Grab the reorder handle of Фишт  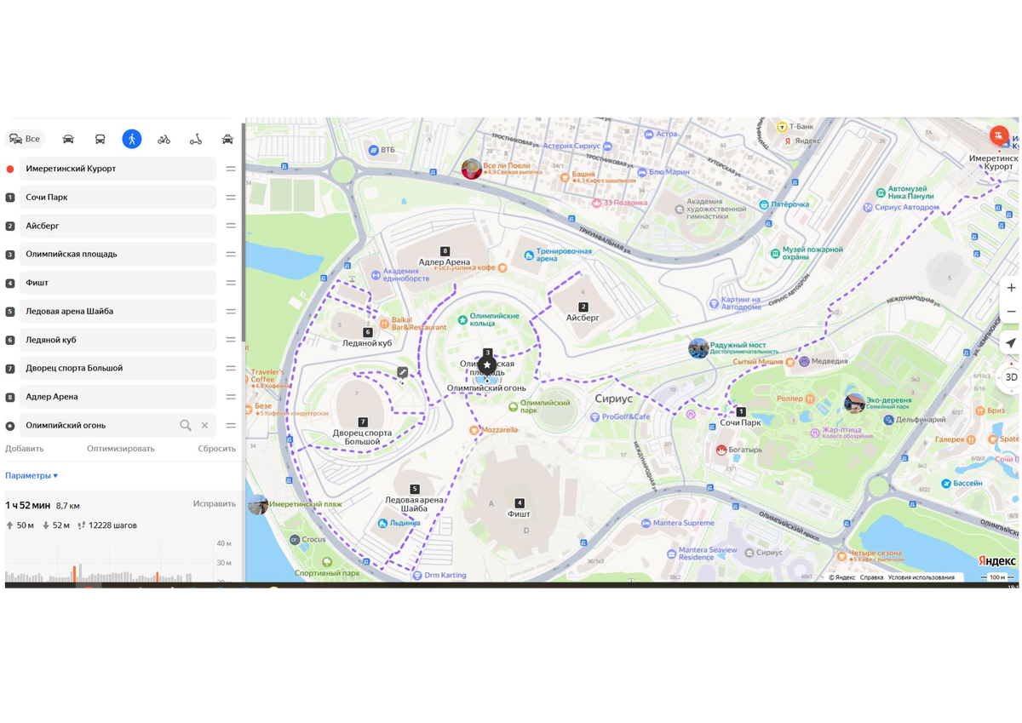[231, 283]
